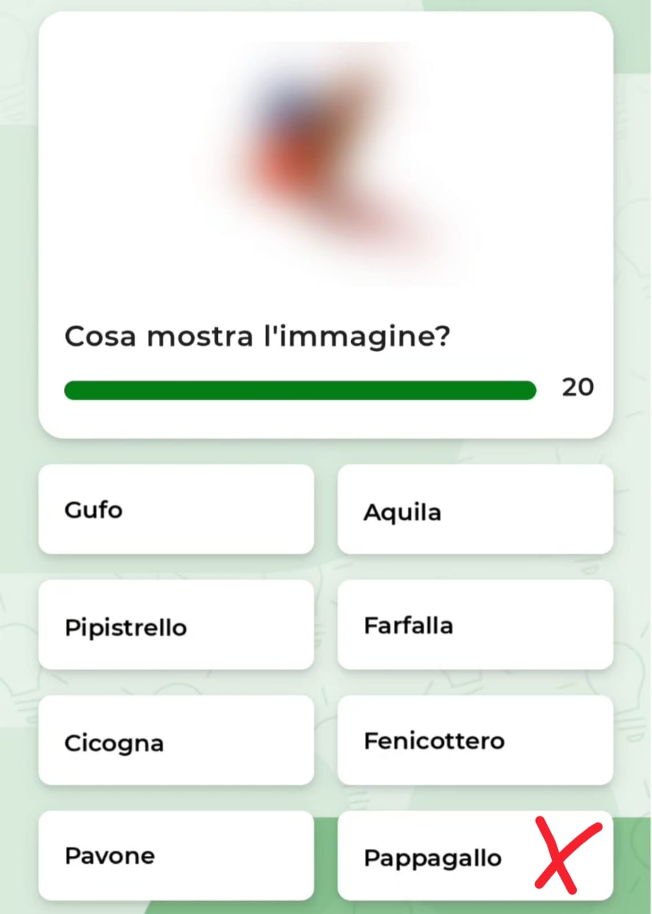
Task: Tap the Fenicottero answer option
Action: click(x=475, y=741)
